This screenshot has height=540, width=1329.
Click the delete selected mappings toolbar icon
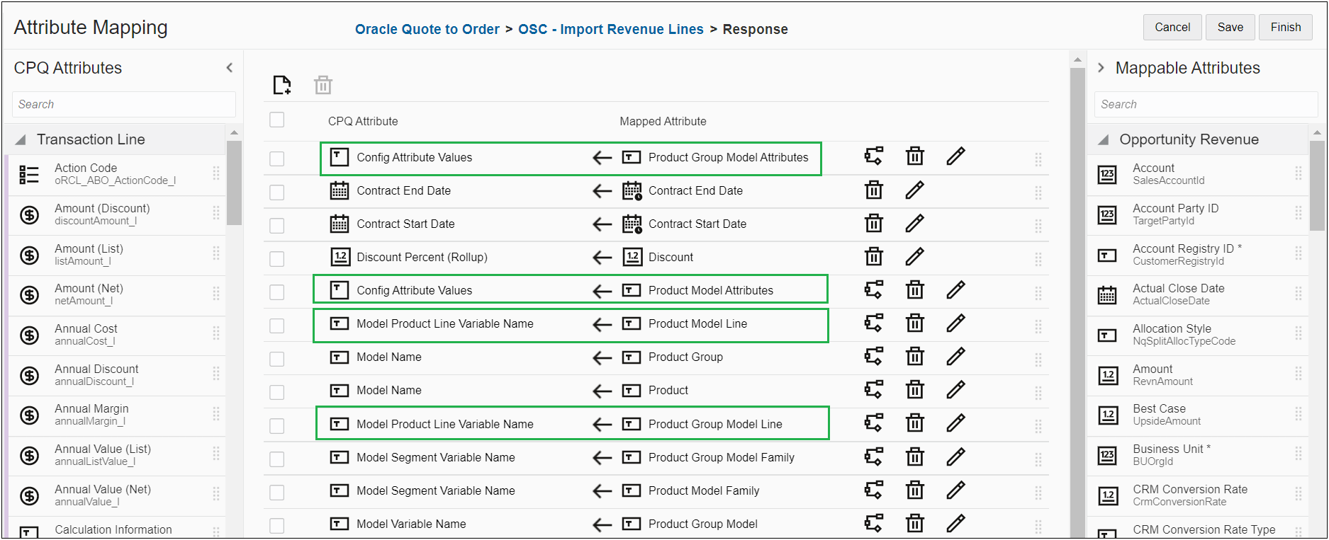click(323, 85)
